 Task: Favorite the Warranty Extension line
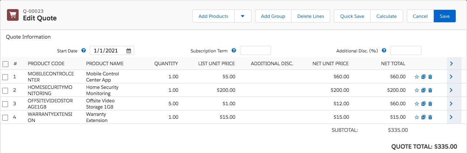pyautogui.click(x=417, y=117)
